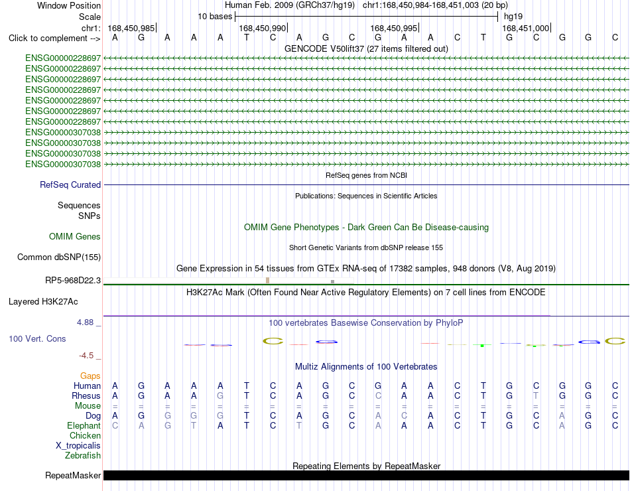Click the RefSeq Curated blue intron line
630x491 pixels.
tap(366, 185)
